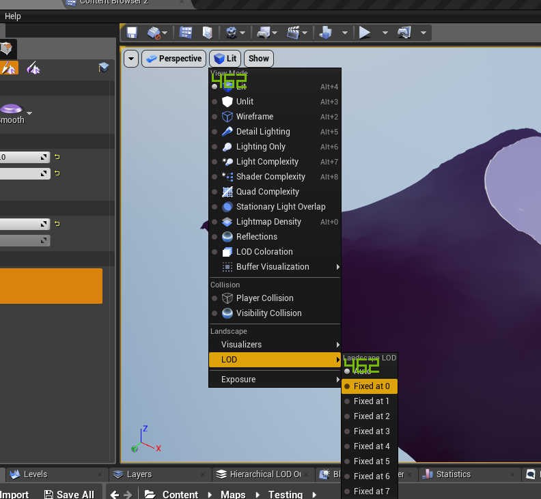The width and height of the screenshot is (541, 499).
Task: Open the Perspective view dropdown
Action: pos(174,59)
